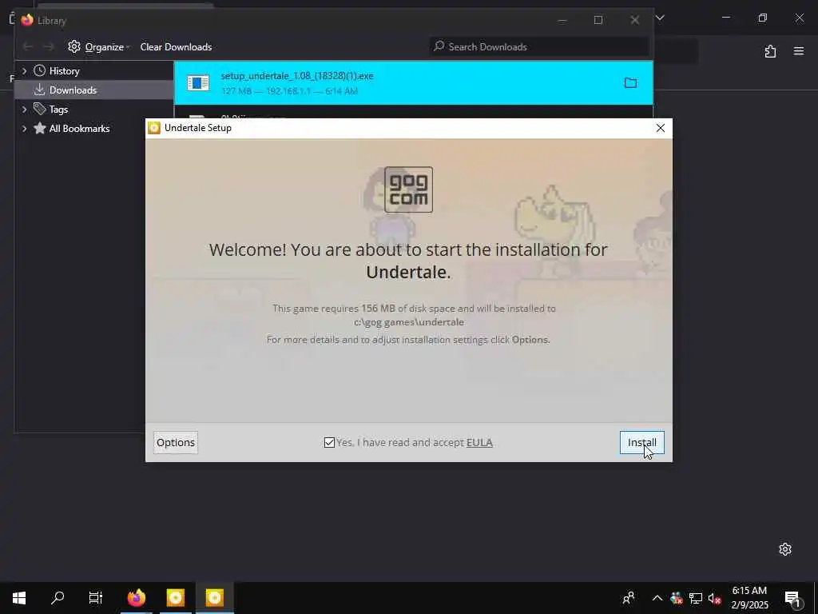Click the Firefox page settings gear icon
818x614 pixels.
coord(785,549)
